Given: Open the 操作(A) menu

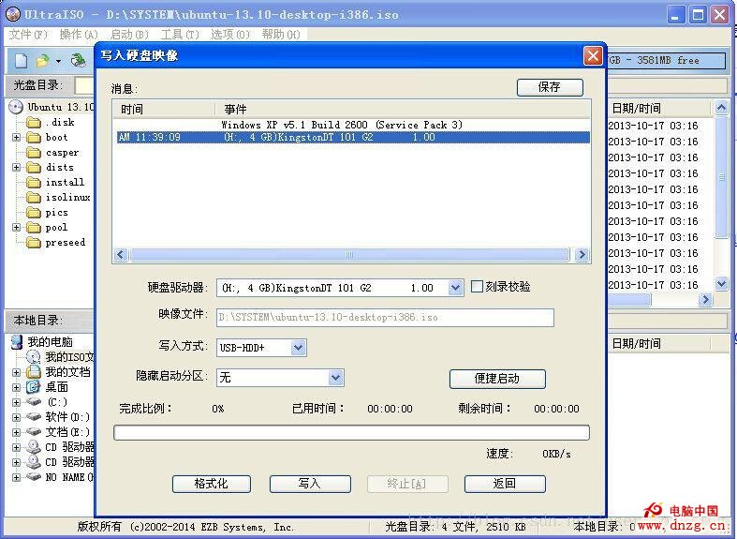Looking at the screenshot, I should (x=79, y=35).
